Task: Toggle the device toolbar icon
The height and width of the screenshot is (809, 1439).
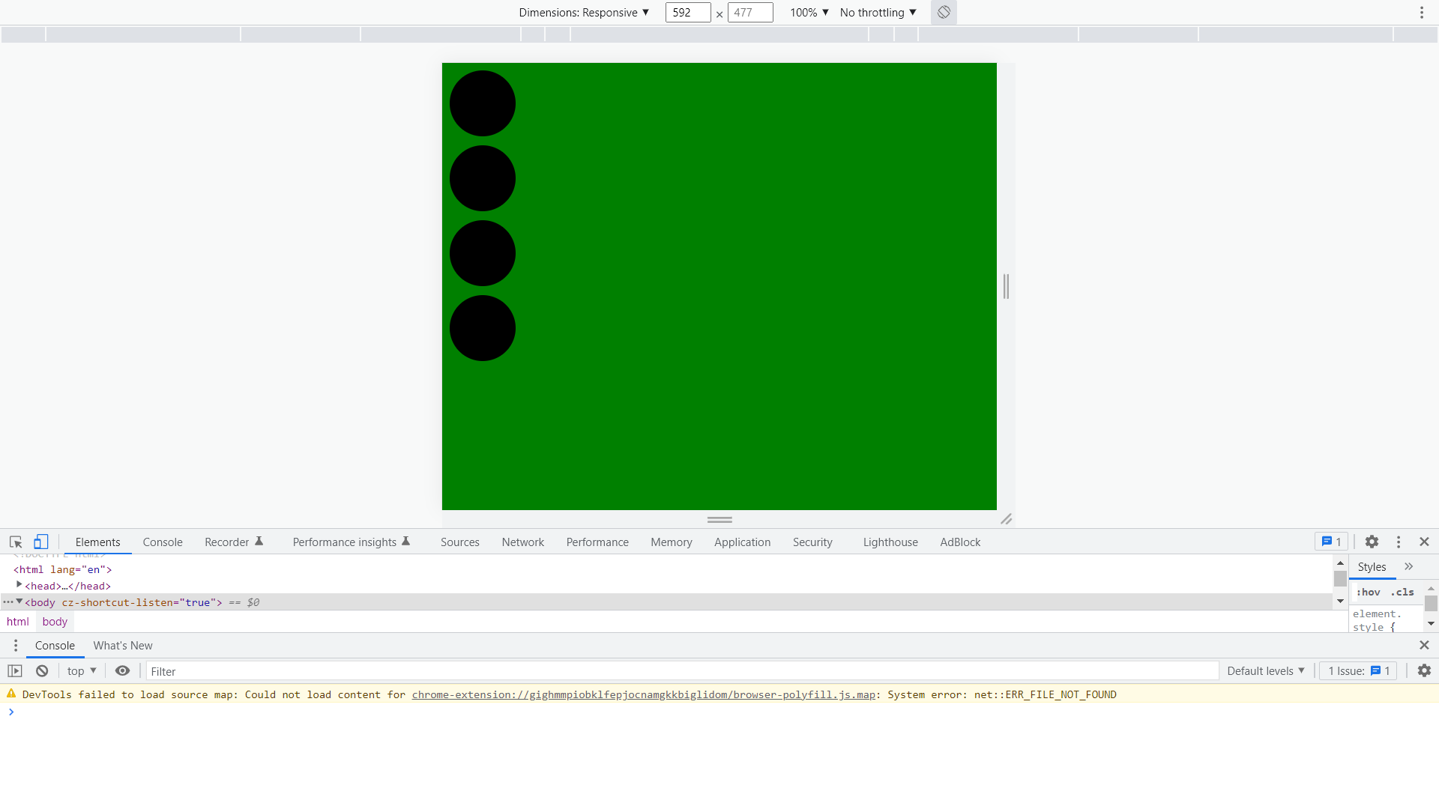Action: click(41, 542)
